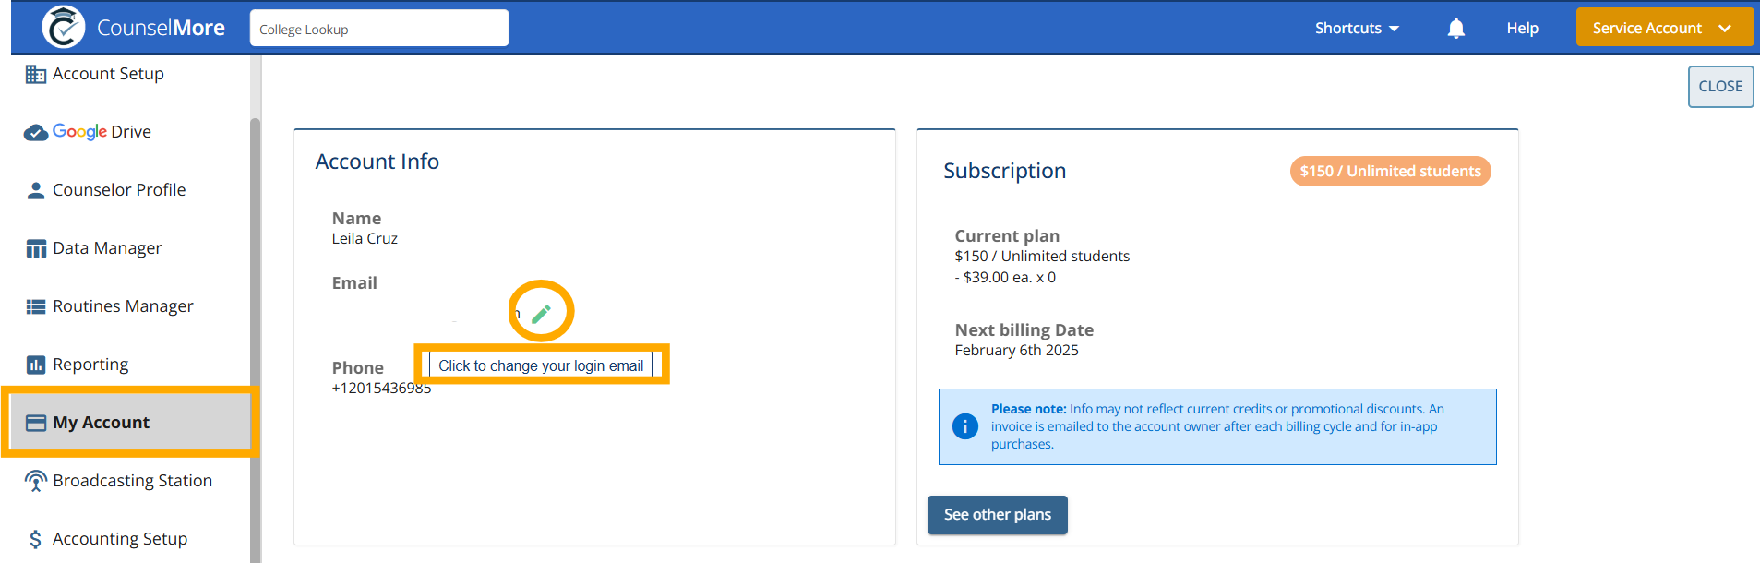The height and width of the screenshot is (563, 1760).
Task: Open Routines Manager in the sidebar
Action: pyautogui.click(x=123, y=306)
